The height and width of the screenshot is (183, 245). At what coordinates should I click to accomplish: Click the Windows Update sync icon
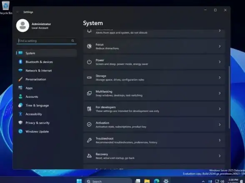coord(20,131)
